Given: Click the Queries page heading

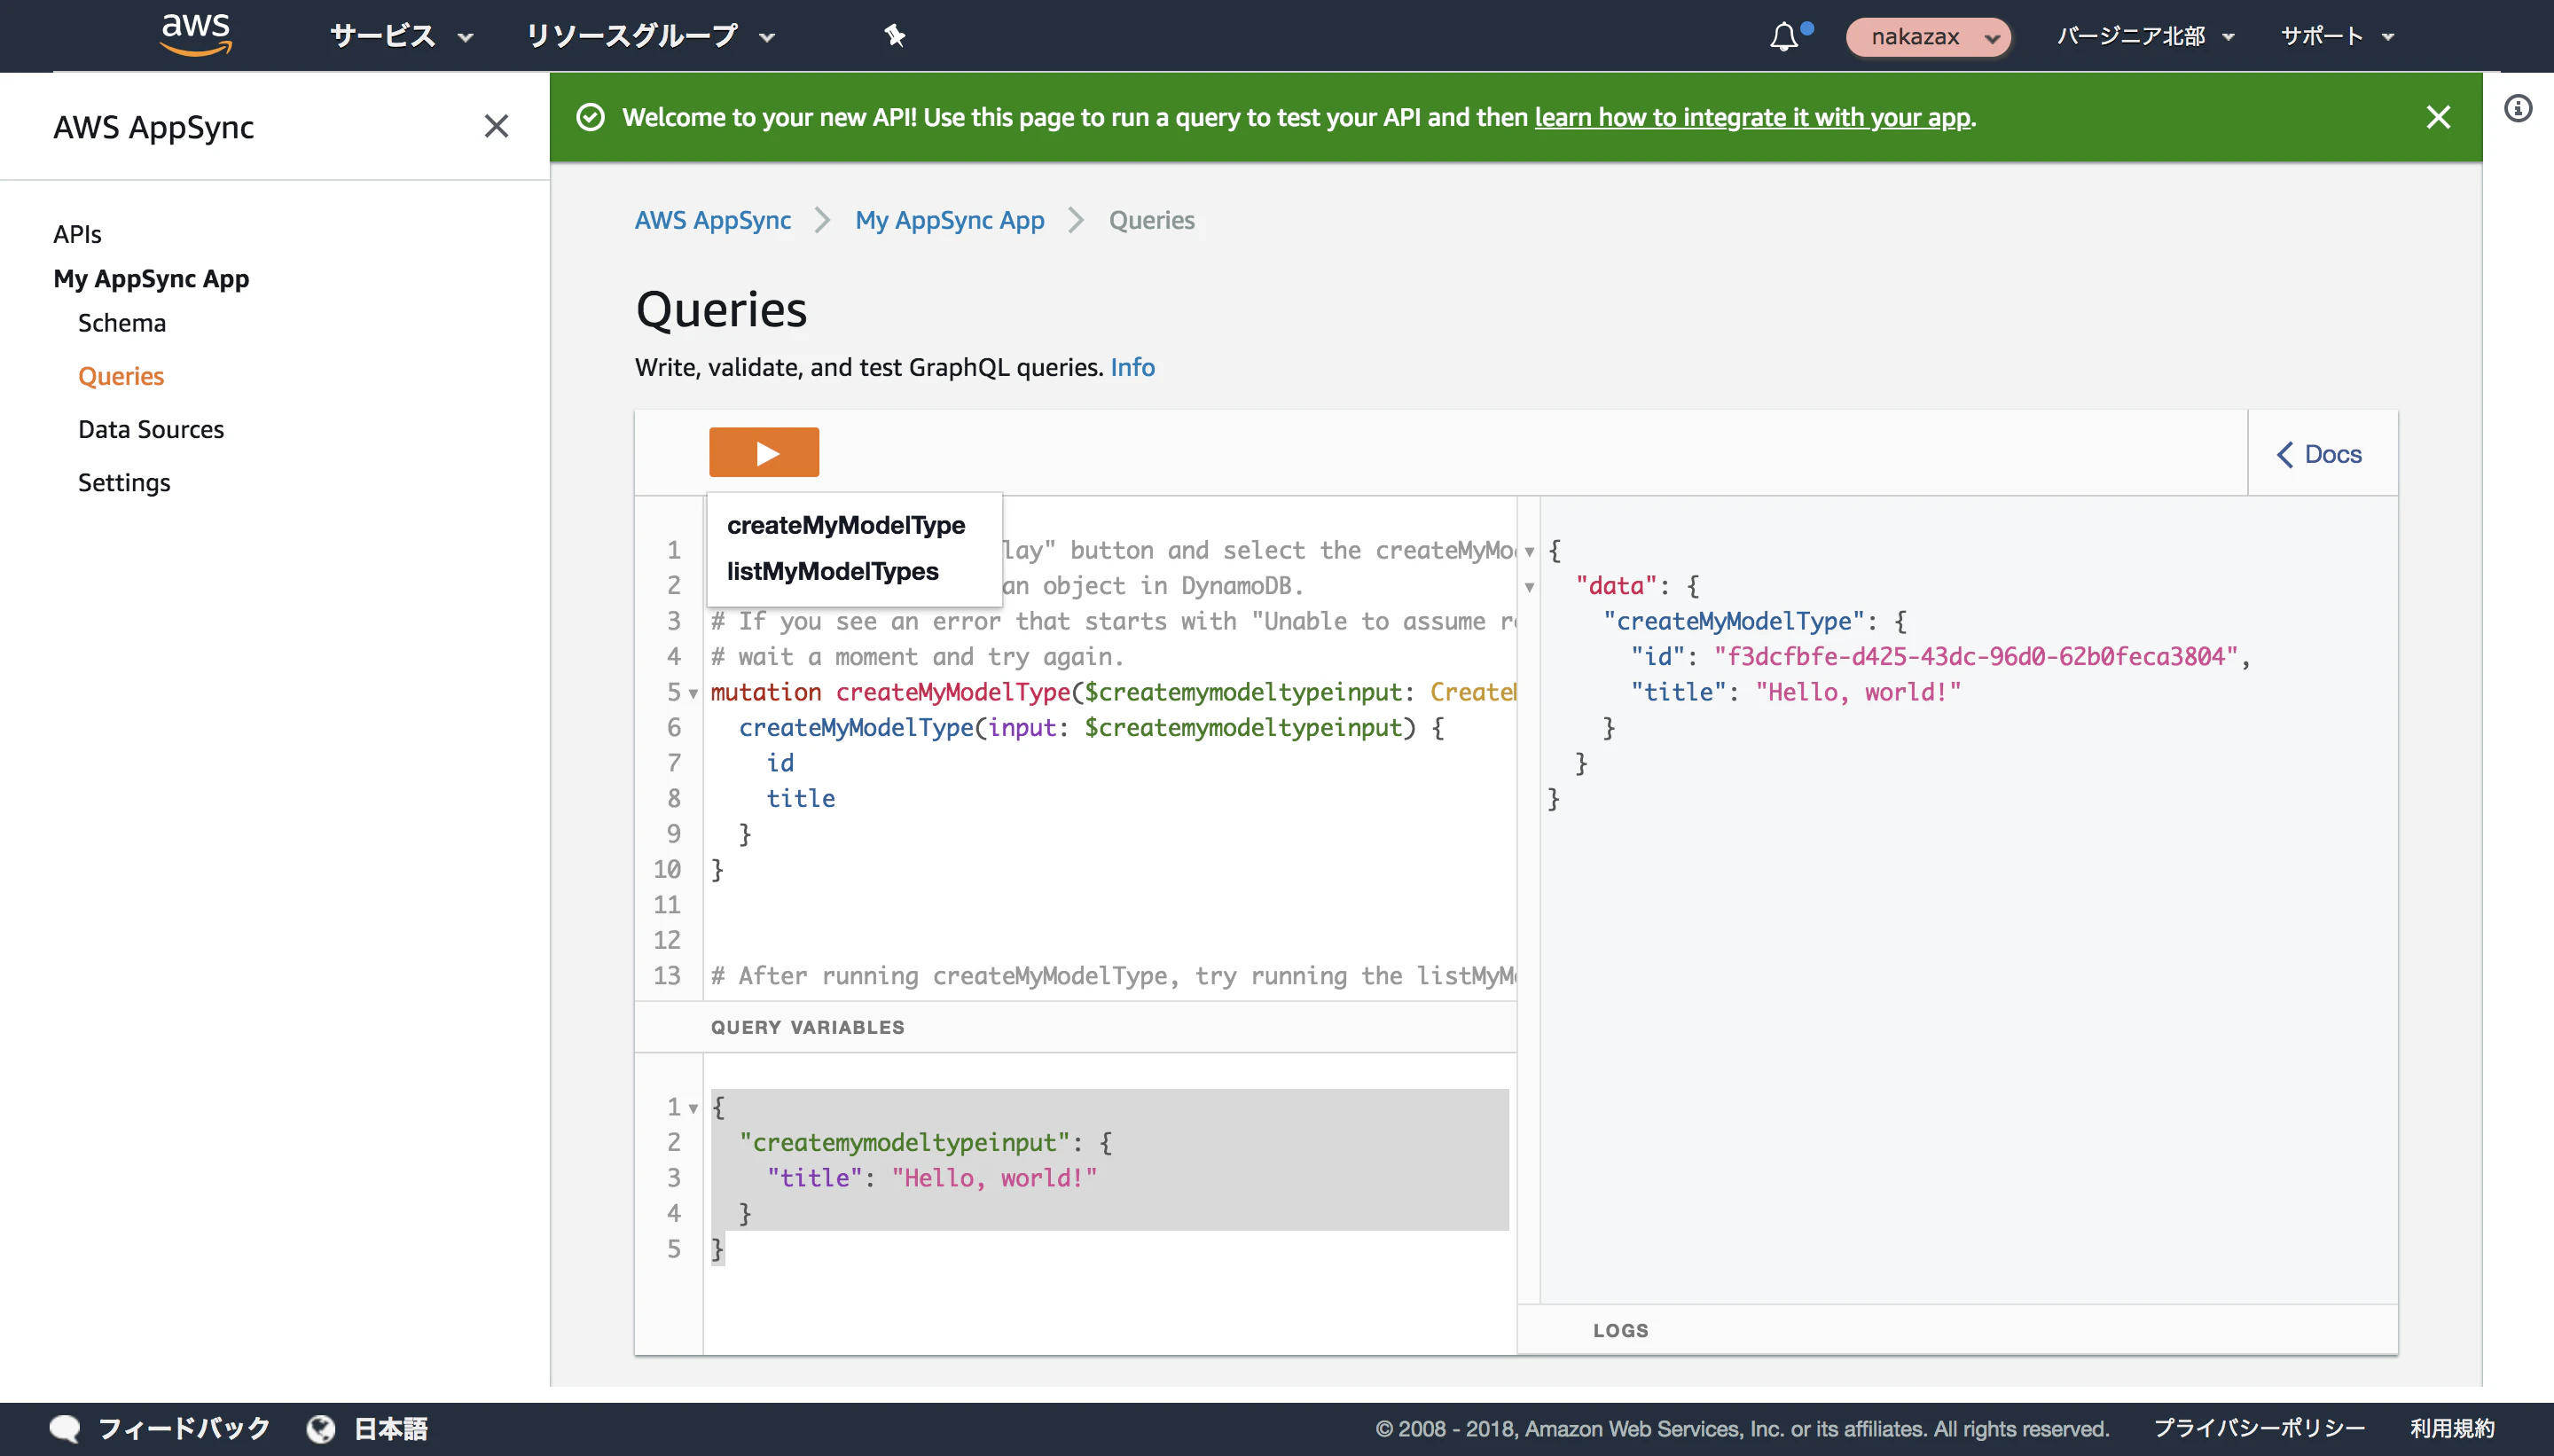Looking at the screenshot, I should [722, 309].
